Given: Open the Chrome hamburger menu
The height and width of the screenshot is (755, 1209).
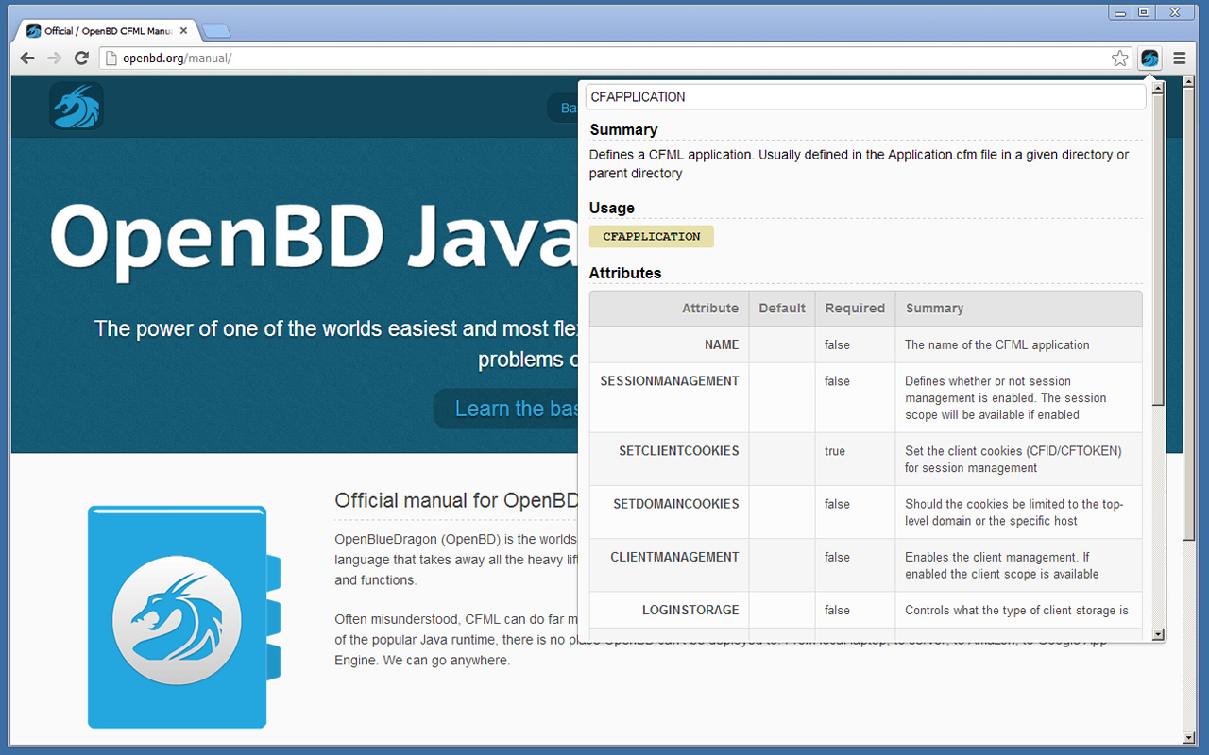Looking at the screenshot, I should tap(1179, 58).
